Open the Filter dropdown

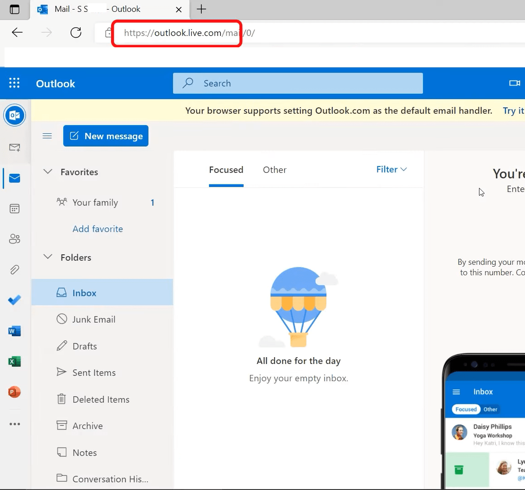[x=392, y=169]
